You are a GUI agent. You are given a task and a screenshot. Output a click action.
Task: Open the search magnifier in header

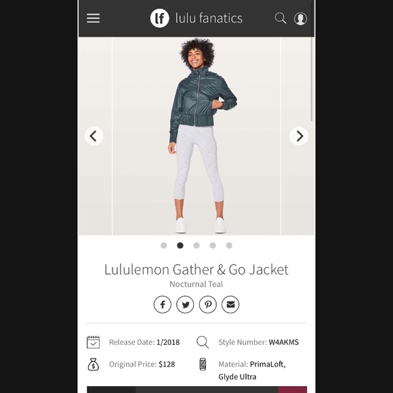(281, 18)
